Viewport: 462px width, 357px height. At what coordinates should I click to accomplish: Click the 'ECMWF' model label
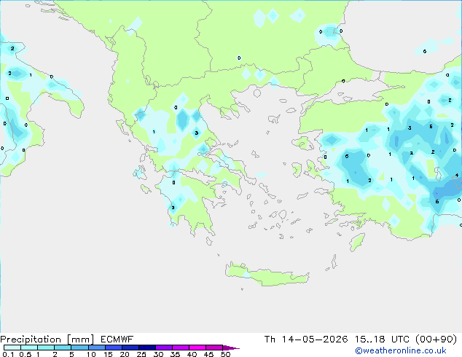tap(117, 340)
